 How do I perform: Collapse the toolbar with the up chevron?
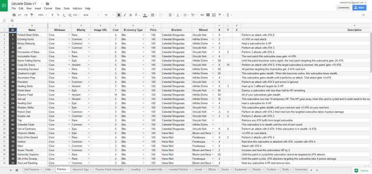pos(363,15)
